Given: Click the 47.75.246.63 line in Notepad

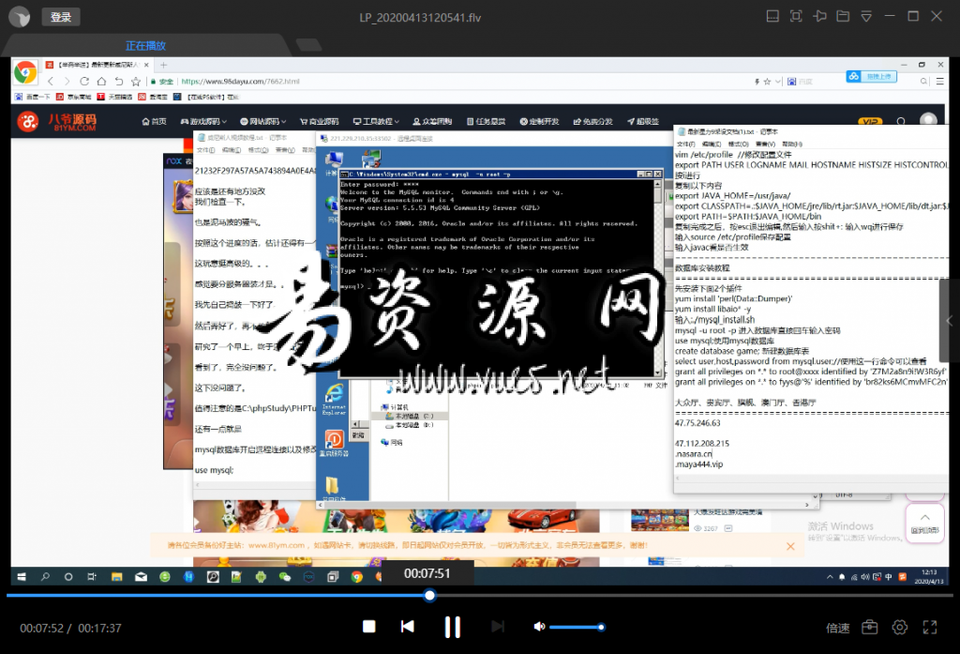Looking at the screenshot, I should (x=697, y=423).
